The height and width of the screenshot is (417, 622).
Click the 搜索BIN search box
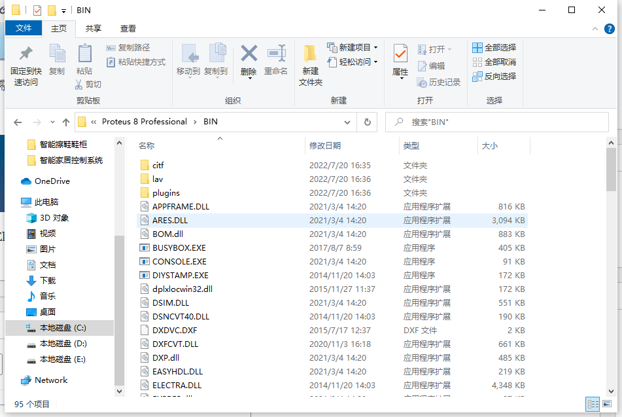pyautogui.click(x=497, y=122)
